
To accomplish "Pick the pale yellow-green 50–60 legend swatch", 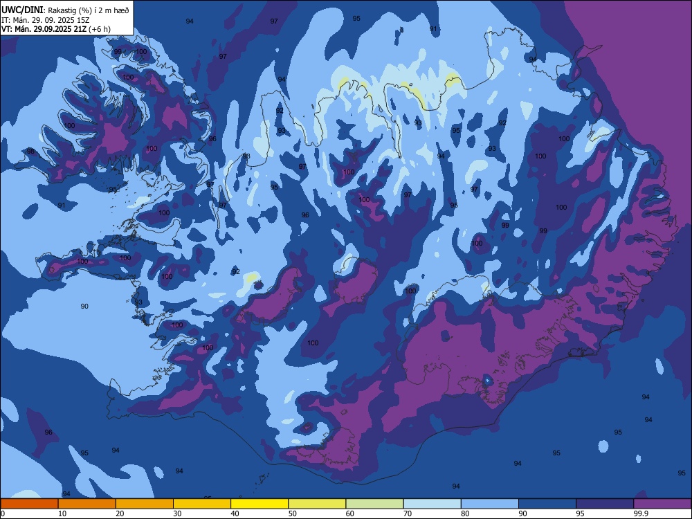I will tap(318, 504).
